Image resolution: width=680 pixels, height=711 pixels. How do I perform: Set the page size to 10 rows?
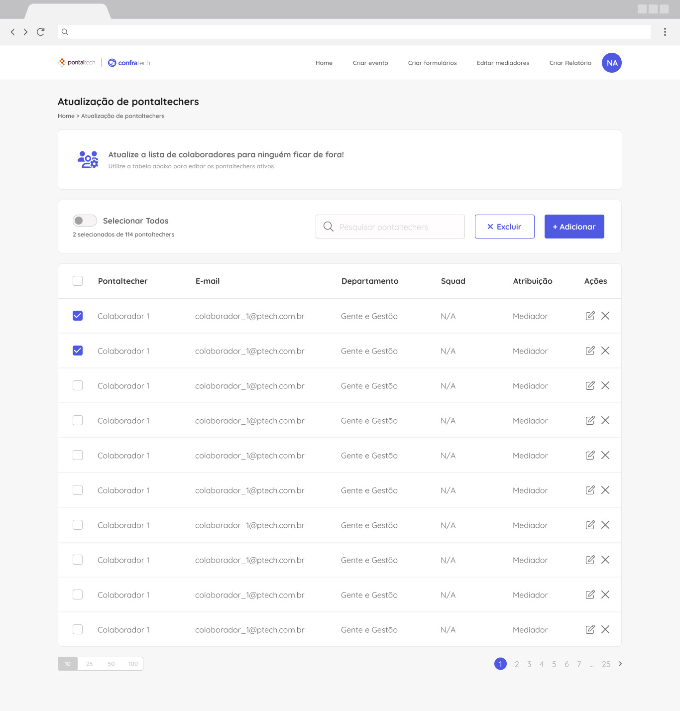(x=68, y=664)
